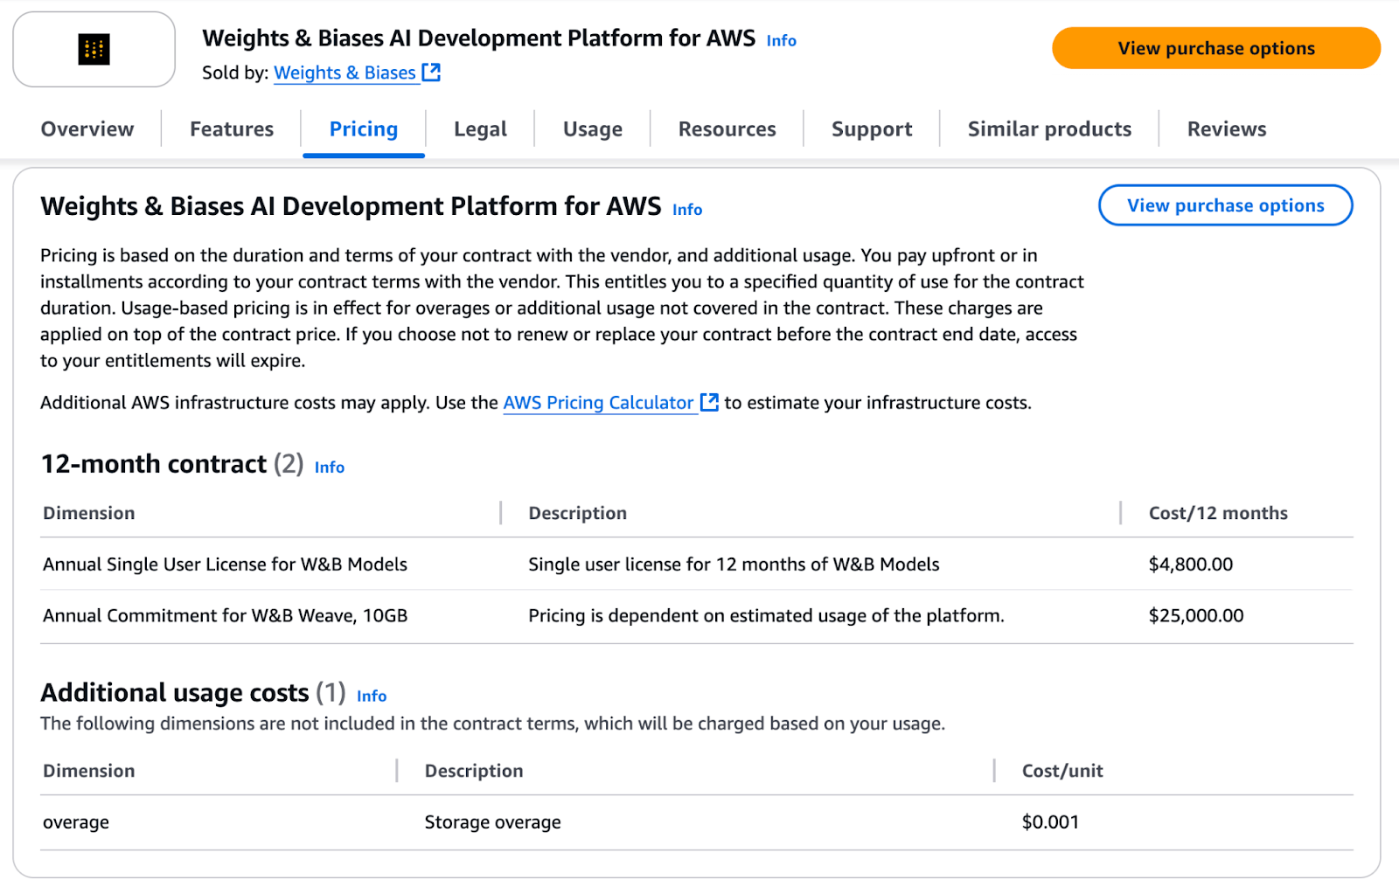
Task: Open the Resources tab
Action: click(x=727, y=129)
